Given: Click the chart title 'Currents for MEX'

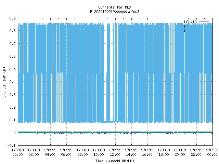Looking at the screenshot, I should tap(115, 7).
